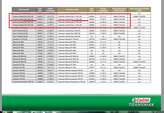Click new SKU code 15D733

(x=91, y=39)
